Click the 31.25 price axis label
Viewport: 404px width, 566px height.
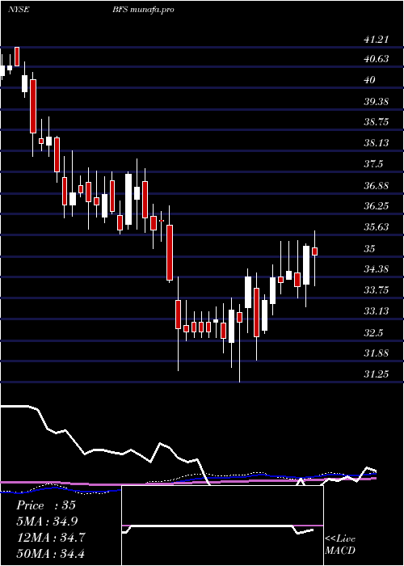(377, 374)
